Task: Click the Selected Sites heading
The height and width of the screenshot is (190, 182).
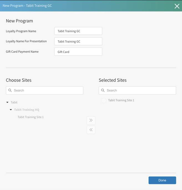Action: point(113,80)
